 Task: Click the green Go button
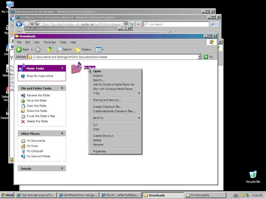tap(208, 57)
